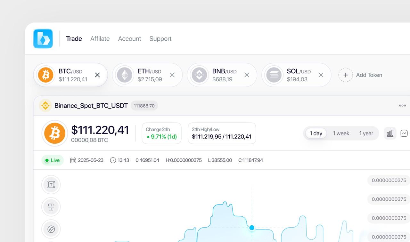Remove the SOL/USD token
The image size is (410, 242).
321,75
